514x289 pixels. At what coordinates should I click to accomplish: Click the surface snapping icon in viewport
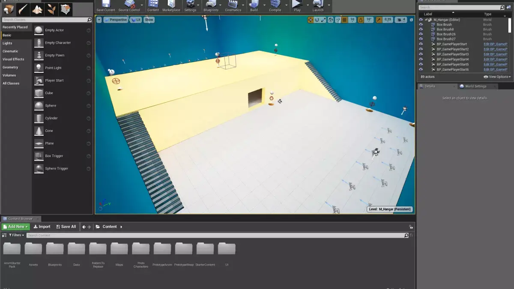tap(338, 20)
